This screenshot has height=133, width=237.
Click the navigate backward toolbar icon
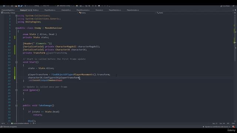tap(4, 6)
